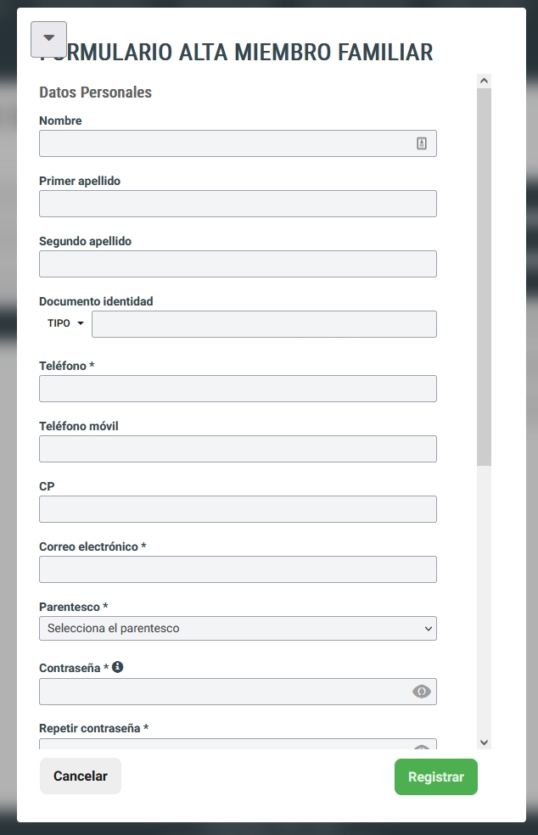Click the scrollbar down arrow

[x=484, y=743]
